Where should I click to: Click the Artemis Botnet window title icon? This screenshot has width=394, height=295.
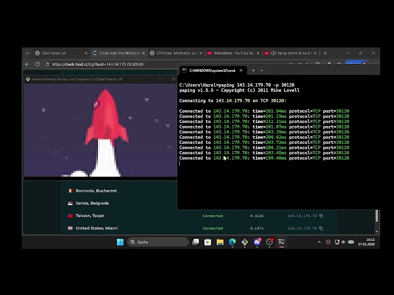point(28,79)
